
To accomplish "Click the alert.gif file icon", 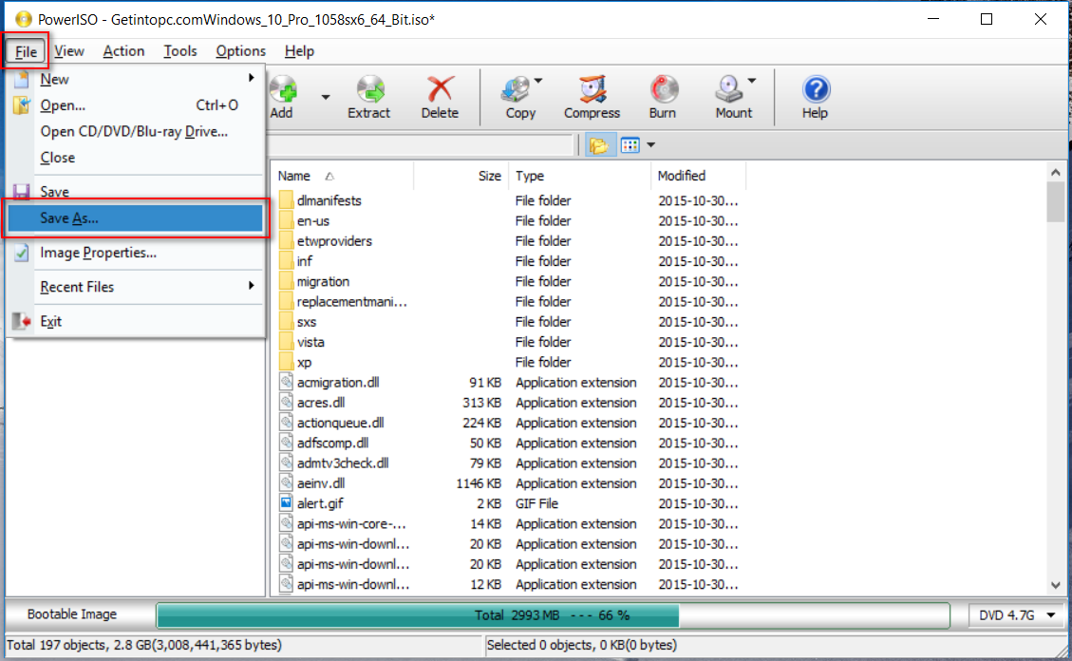I will click(286, 503).
